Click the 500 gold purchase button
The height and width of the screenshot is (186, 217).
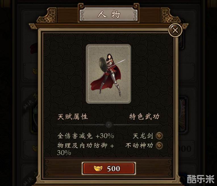click(108, 168)
